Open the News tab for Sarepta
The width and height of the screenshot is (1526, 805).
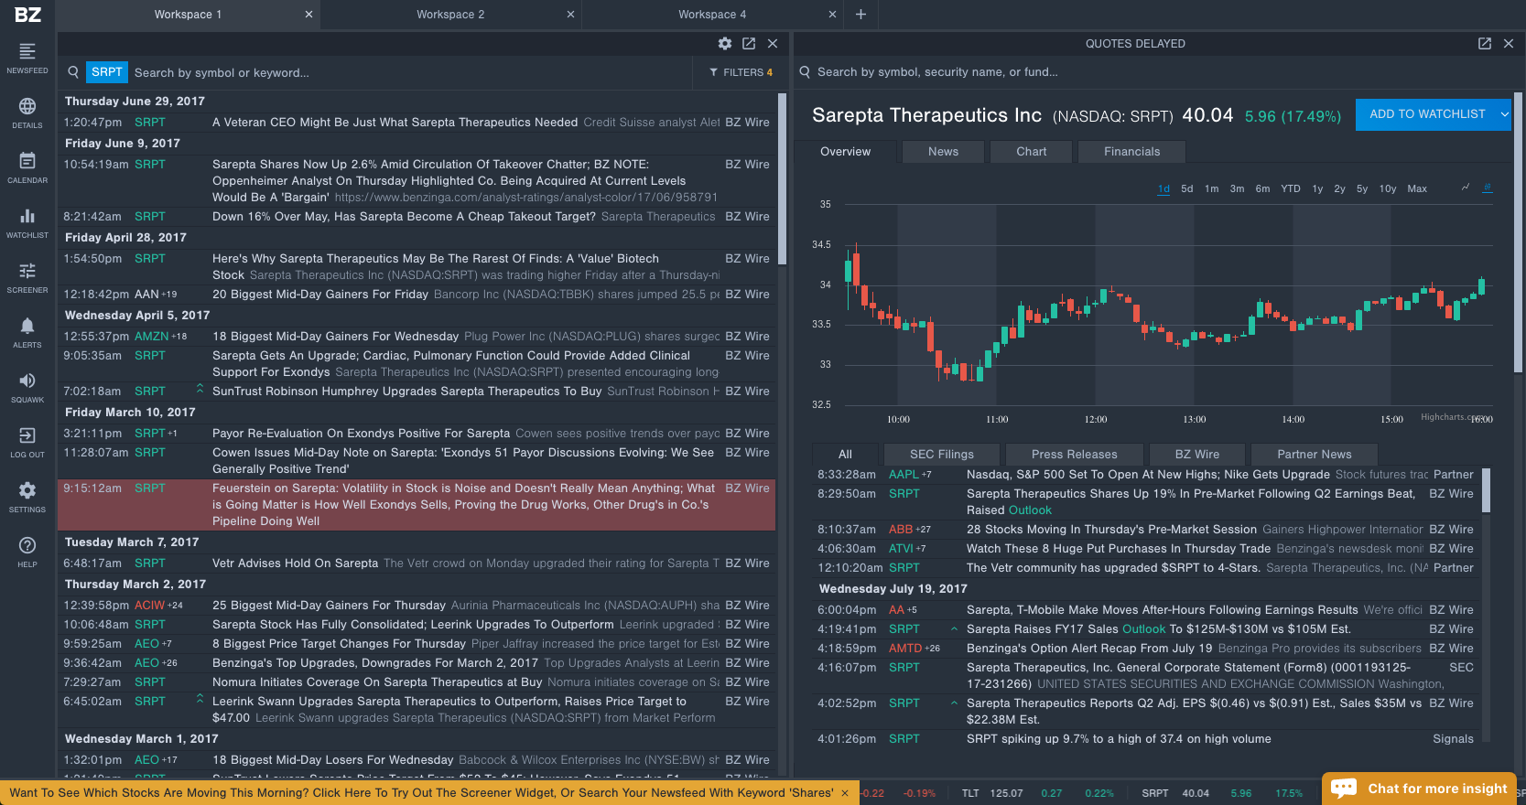point(943,152)
